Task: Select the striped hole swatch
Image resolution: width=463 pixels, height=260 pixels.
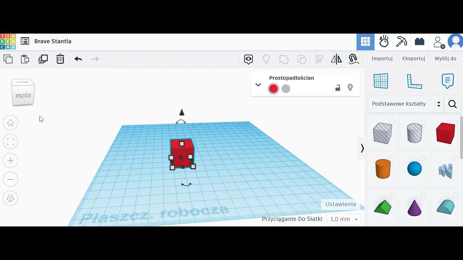Action: click(286, 88)
